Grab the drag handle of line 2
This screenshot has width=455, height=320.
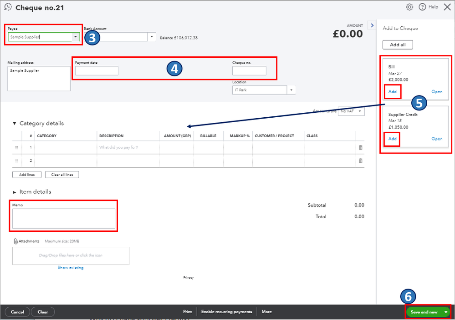coord(16,161)
